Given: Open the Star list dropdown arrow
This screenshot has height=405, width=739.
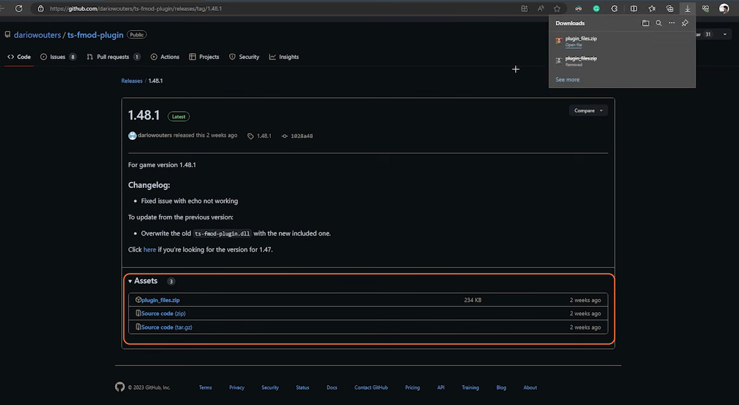Looking at the screenshot, I should (x=724, y=35).
